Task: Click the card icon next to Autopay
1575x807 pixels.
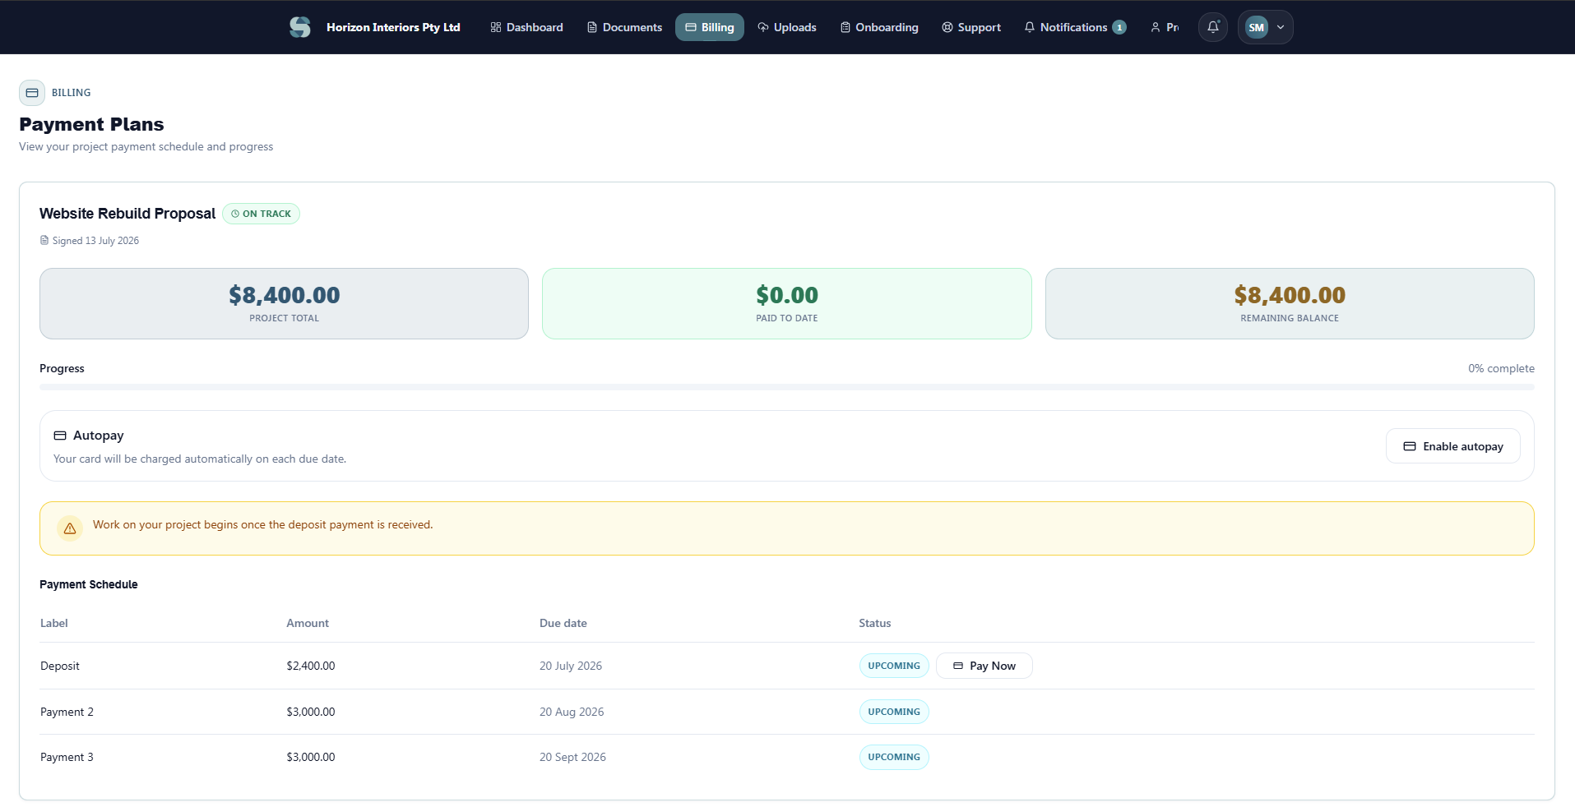Action: 60,436
